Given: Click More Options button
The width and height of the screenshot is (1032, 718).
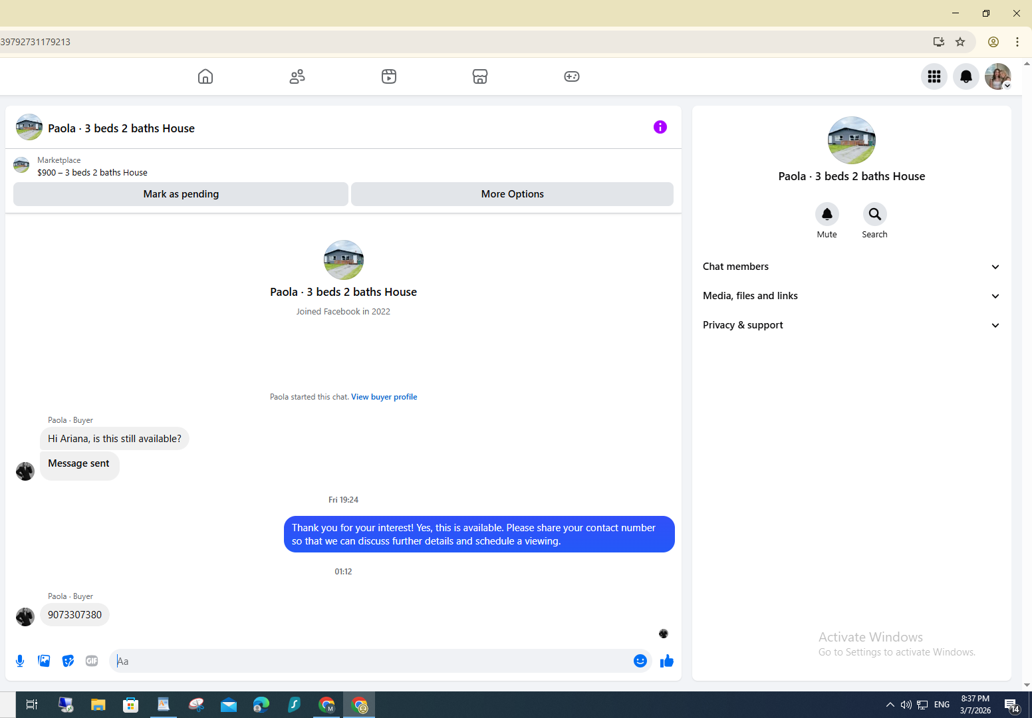Looking at the screenshot, I should click(512, 194).
